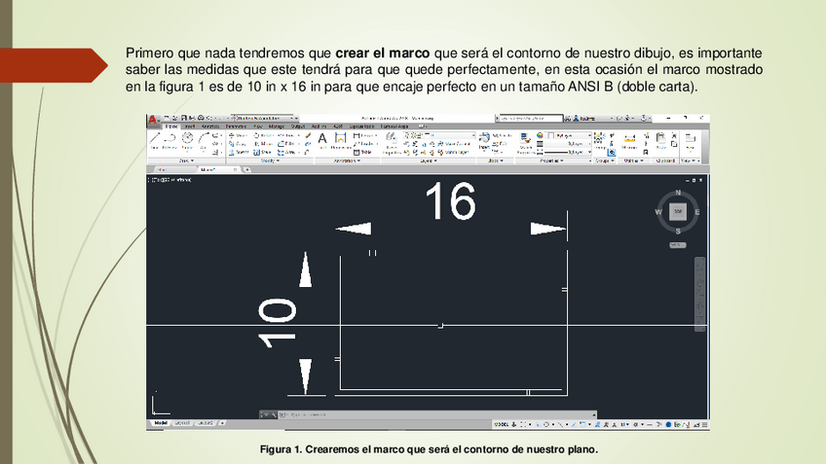Open the workspace dropdown in Quick Access toolbar
Image resolution: width=826 pixels, height=464 pixels.
click(264, 119)
